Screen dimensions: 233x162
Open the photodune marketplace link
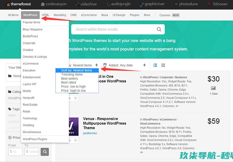(x=186, y=4)
